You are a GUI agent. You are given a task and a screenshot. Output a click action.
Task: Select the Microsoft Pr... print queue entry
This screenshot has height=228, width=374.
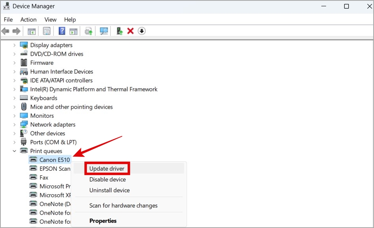55,186
